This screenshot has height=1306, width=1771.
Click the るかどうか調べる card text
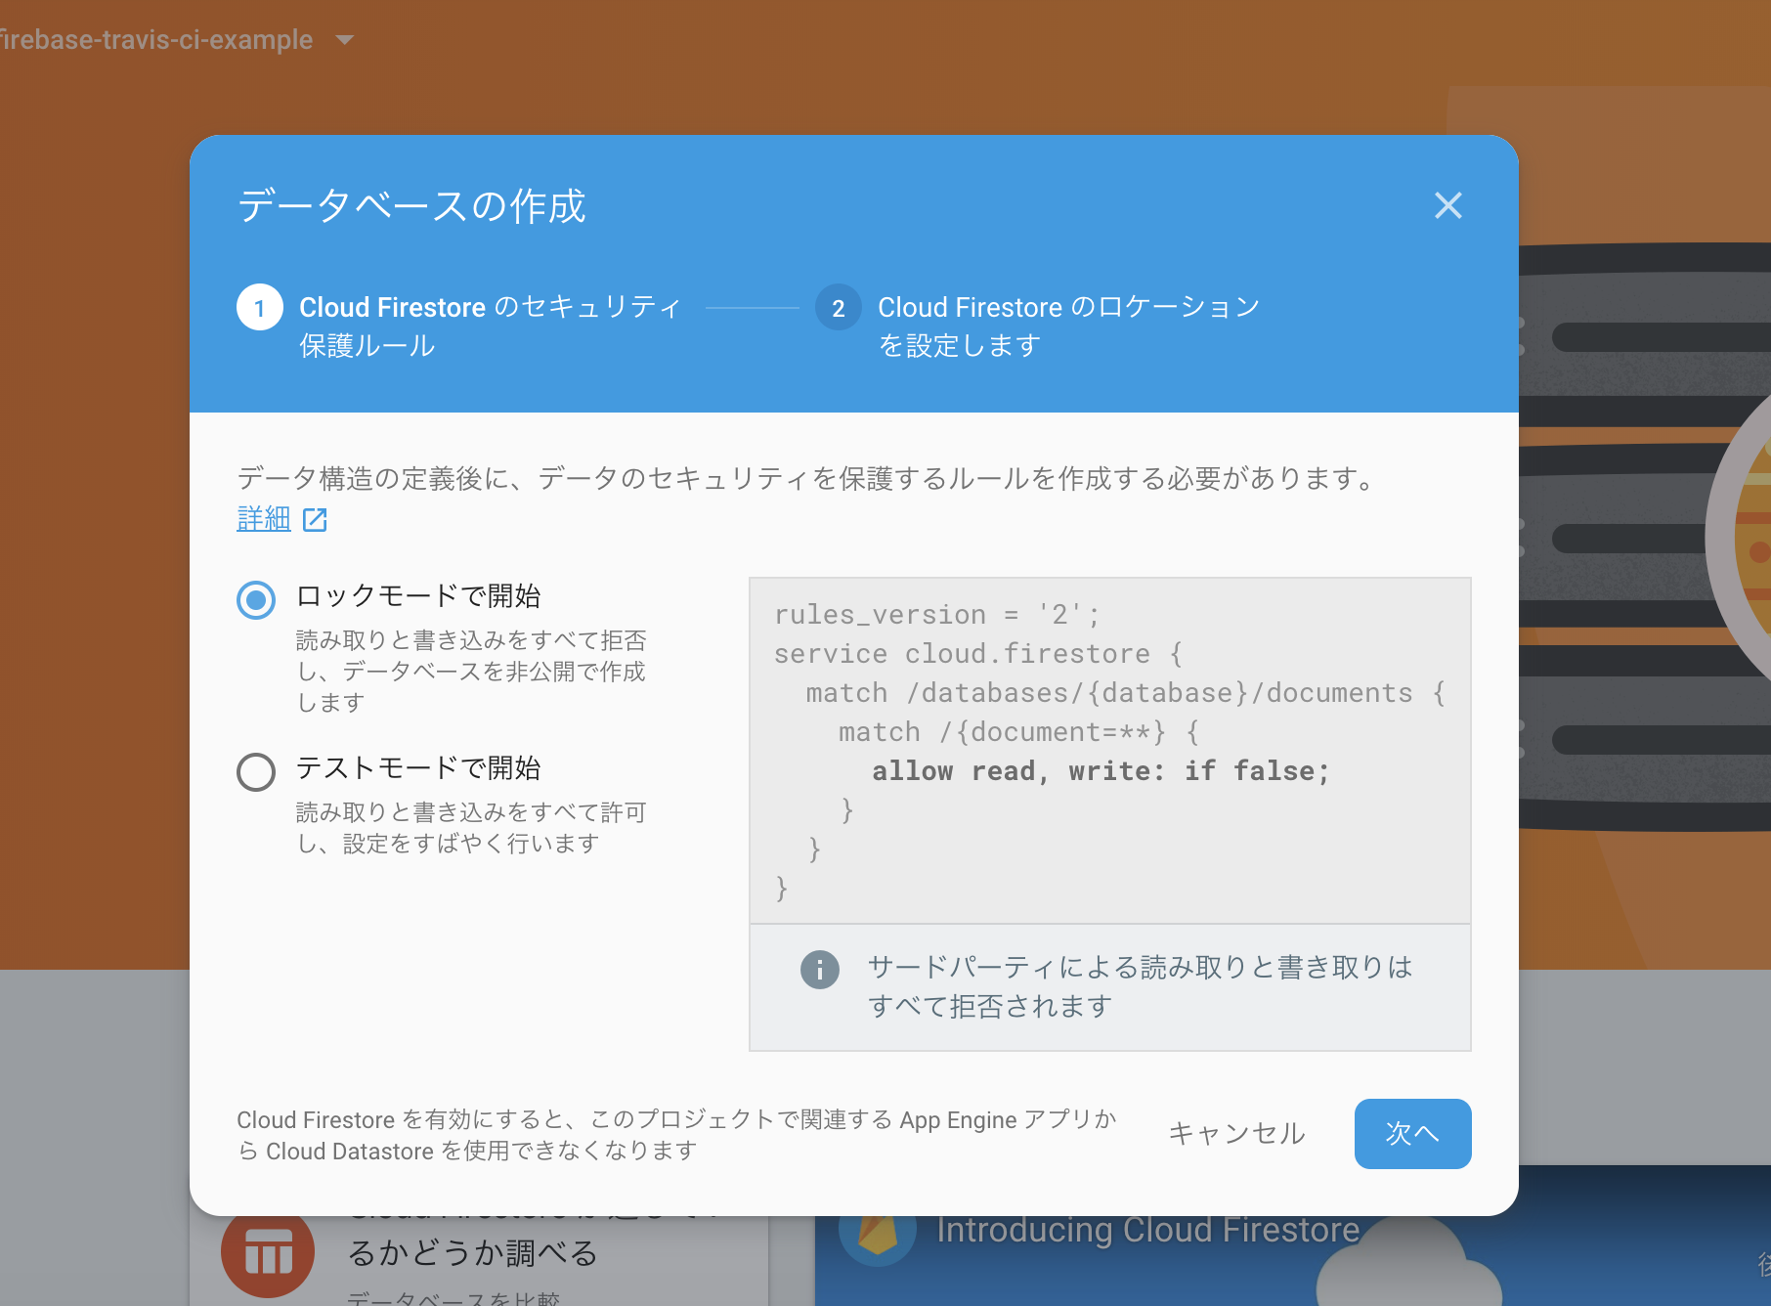click(472, 1253)
